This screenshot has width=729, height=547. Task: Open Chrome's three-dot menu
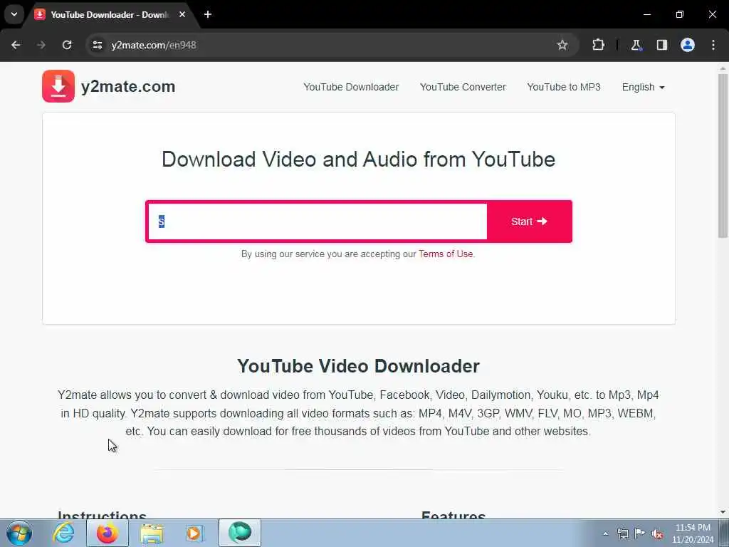(x=713, y=45)
